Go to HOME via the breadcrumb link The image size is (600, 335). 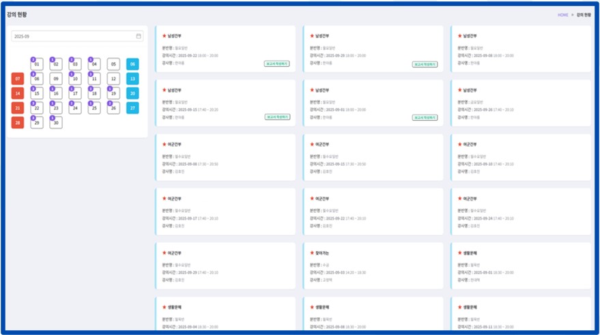click(562, 14)
